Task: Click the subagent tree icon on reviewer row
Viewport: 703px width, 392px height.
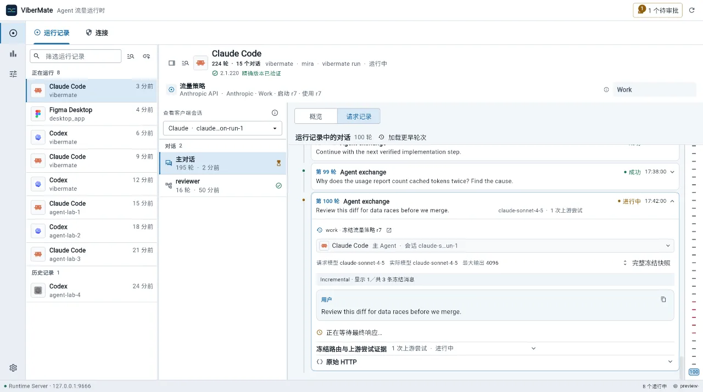Action: [169, 186]
